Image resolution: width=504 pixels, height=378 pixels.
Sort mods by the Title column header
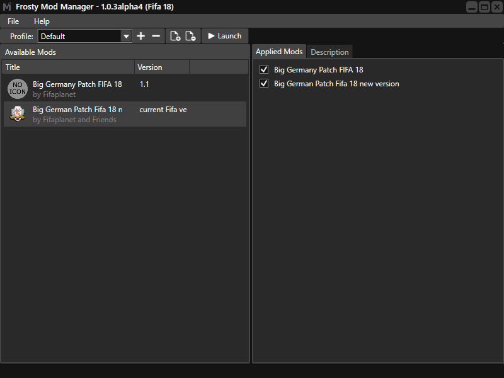(68, 67)
